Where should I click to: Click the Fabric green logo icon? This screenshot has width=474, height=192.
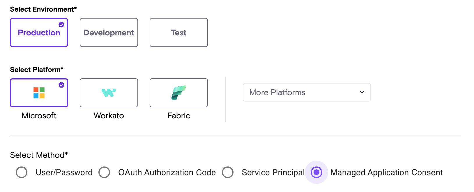pyautogui.click(x=178, y=93)
